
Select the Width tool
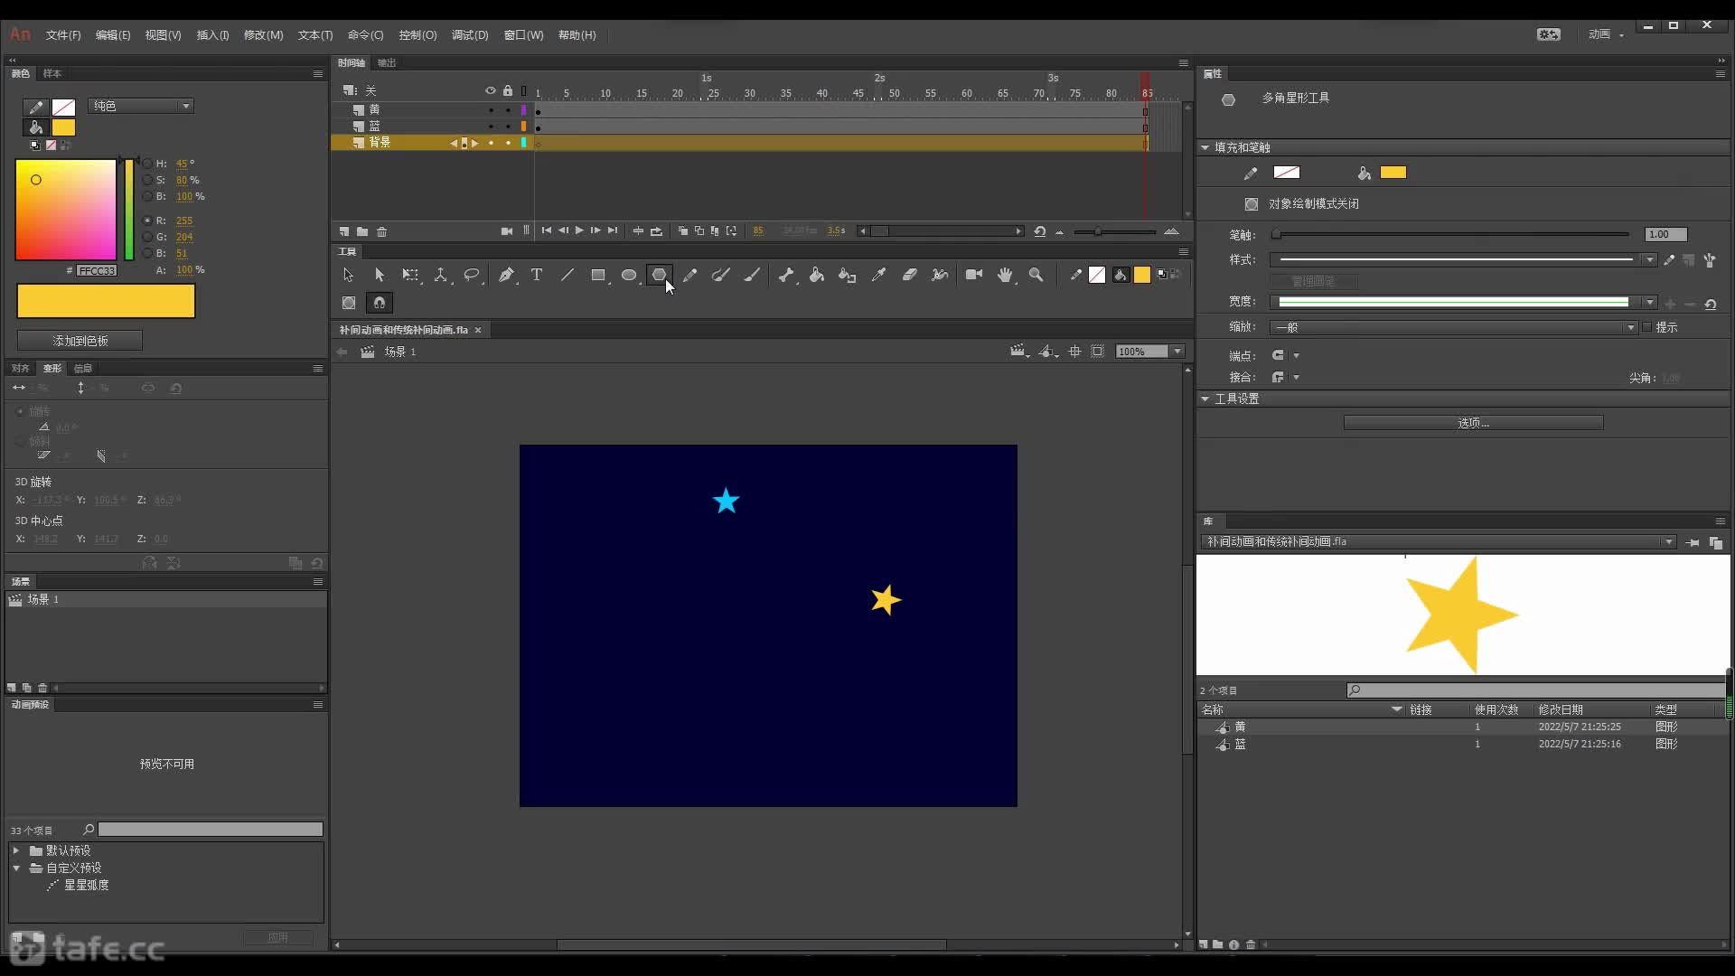point(941,275)
